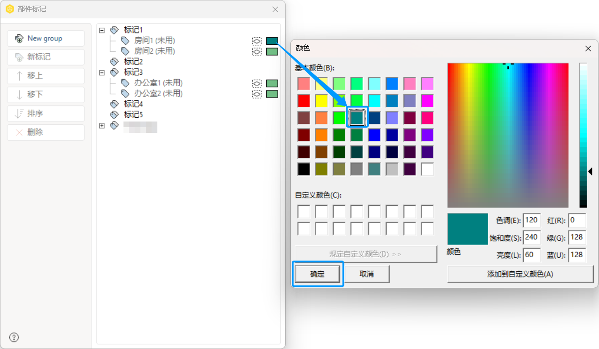
Task: Click tag icon next to 房间1 (未用)
Action: point(125,41)
